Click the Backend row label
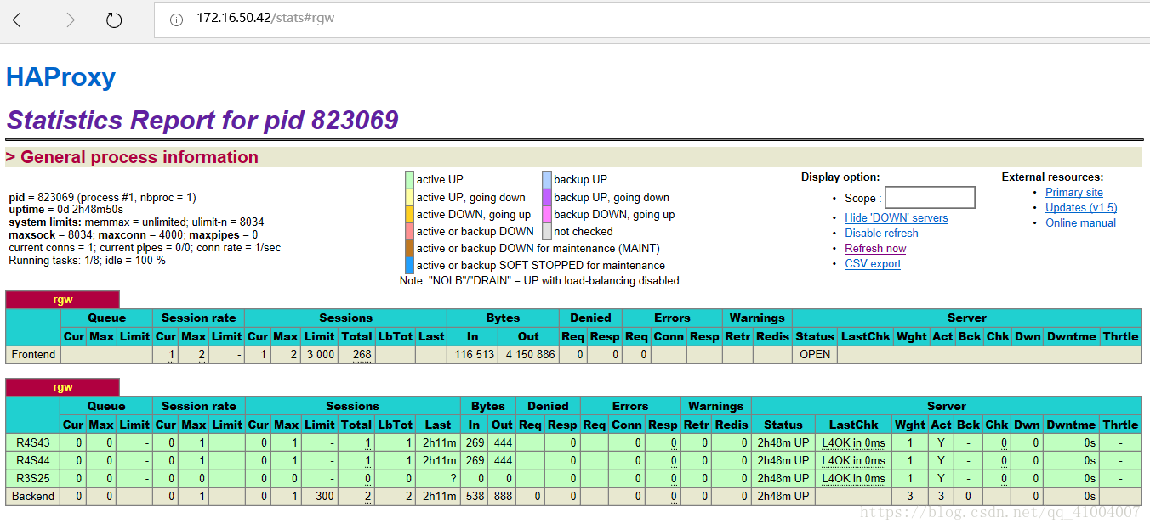 point(33,496)
